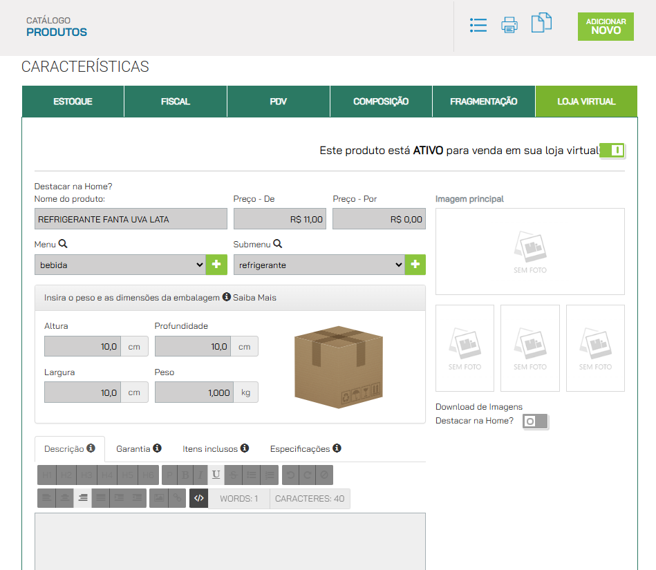This screenshot has width=656, height=570.
Task: Click the Peso input field
Action: click(194, 392)
